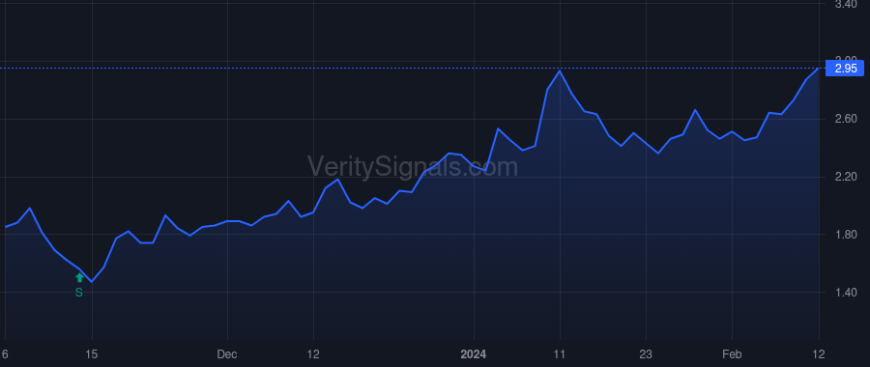Image resolution: width=870 pixels, height=367 pixels.
Task: Click the Dec date label on time axis
Action: point(227,354)
